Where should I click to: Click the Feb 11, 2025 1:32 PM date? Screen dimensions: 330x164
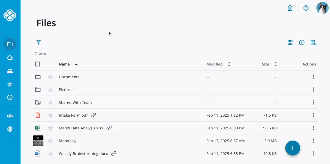[225, 115]
